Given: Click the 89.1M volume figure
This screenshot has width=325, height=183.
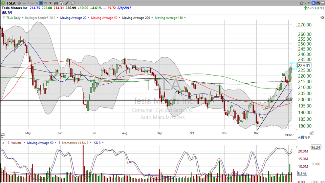Looking at the screenshot, I should click(7, 13).
